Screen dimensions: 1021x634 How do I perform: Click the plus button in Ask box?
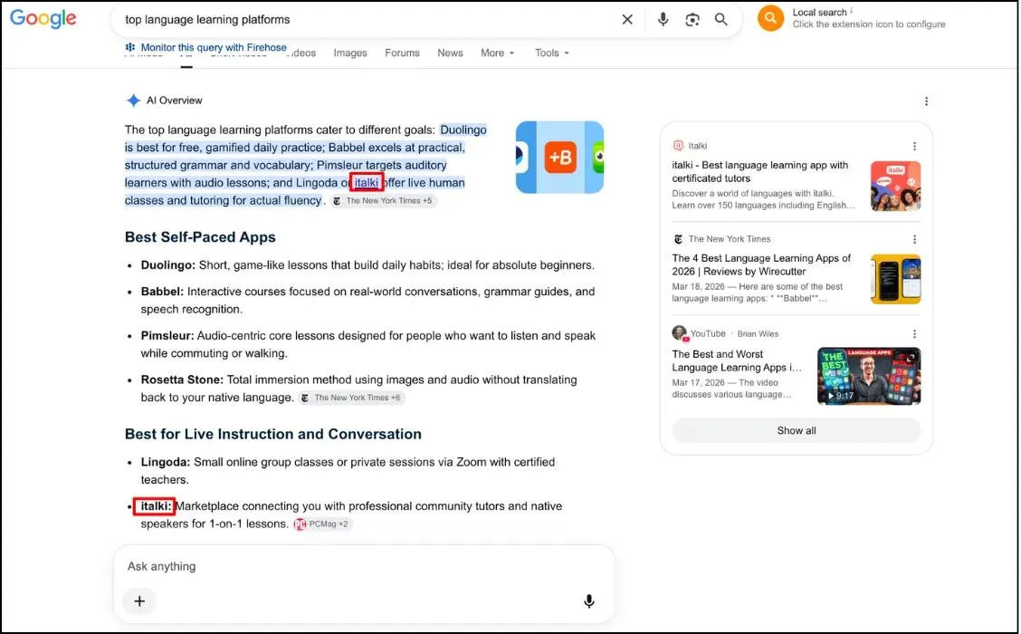click(x=139, y=600)
